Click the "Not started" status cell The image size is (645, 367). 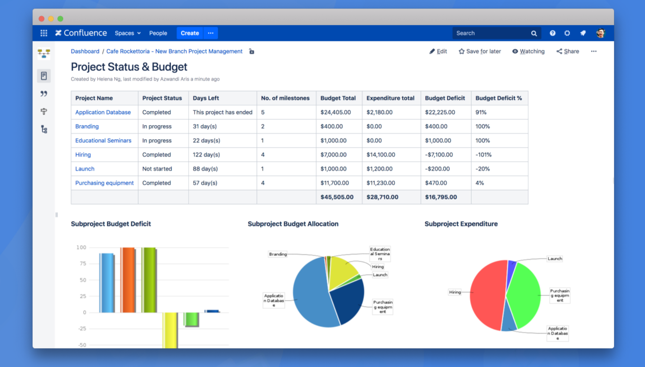click(163, 169)
